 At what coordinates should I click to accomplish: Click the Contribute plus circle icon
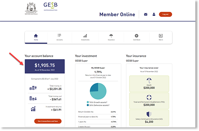tap(136, 36)
